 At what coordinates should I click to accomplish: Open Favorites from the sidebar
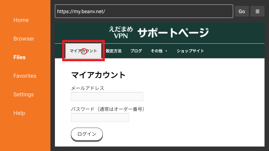tap(25, 76)
